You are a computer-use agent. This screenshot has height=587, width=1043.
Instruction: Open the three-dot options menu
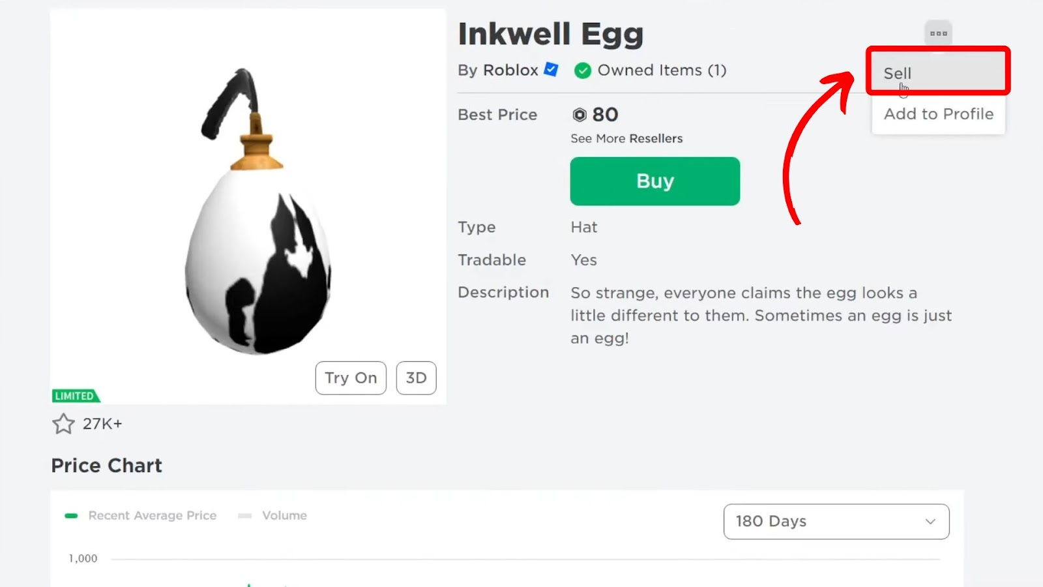[938, 33]
